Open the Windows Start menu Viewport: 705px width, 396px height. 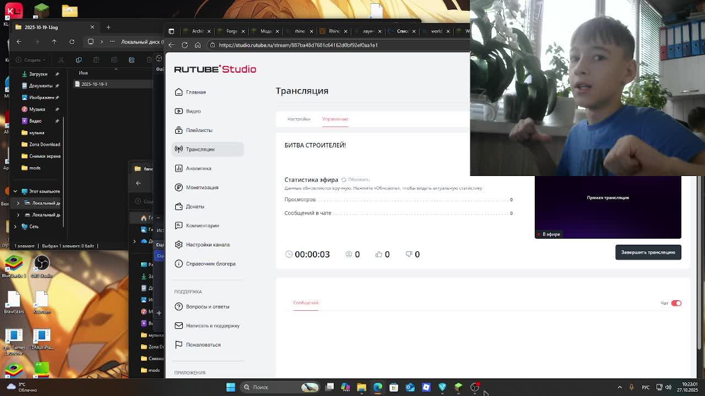pyautogui.click(x=231, y=387)
